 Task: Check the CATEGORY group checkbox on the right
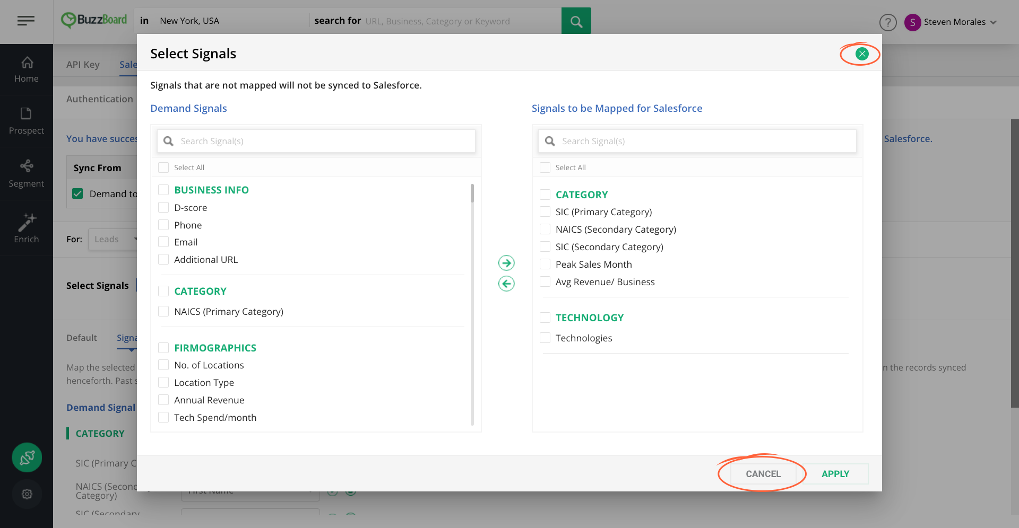point(545,194)
